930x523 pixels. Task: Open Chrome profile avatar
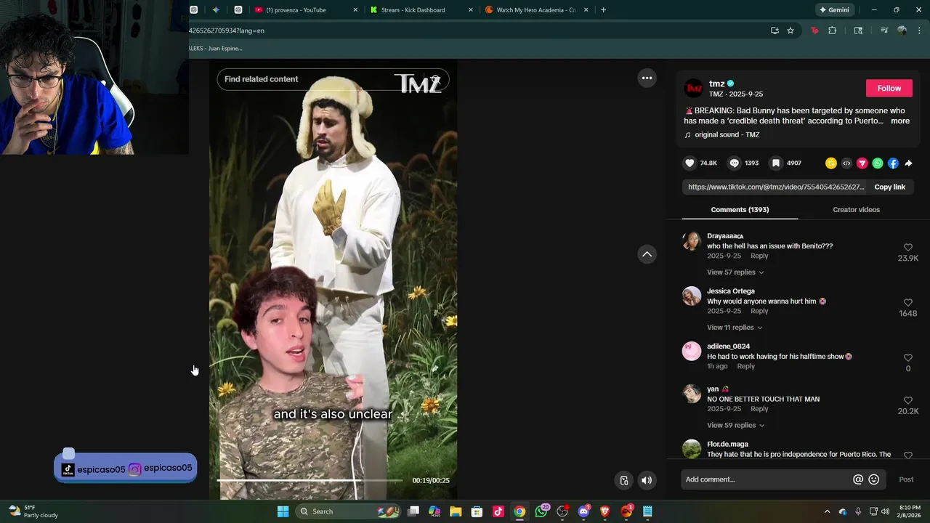pos(902,31)
